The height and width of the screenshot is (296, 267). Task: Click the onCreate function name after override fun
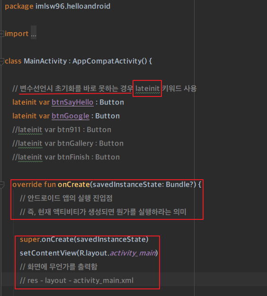pyautogui.click(x=74, y=184)
